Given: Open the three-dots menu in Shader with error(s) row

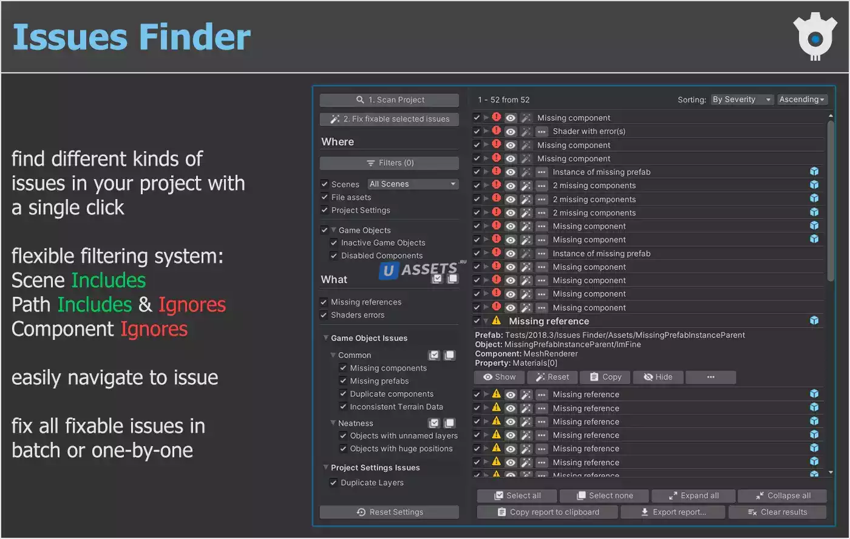Looking at the screenshot, I should (542, 132).
